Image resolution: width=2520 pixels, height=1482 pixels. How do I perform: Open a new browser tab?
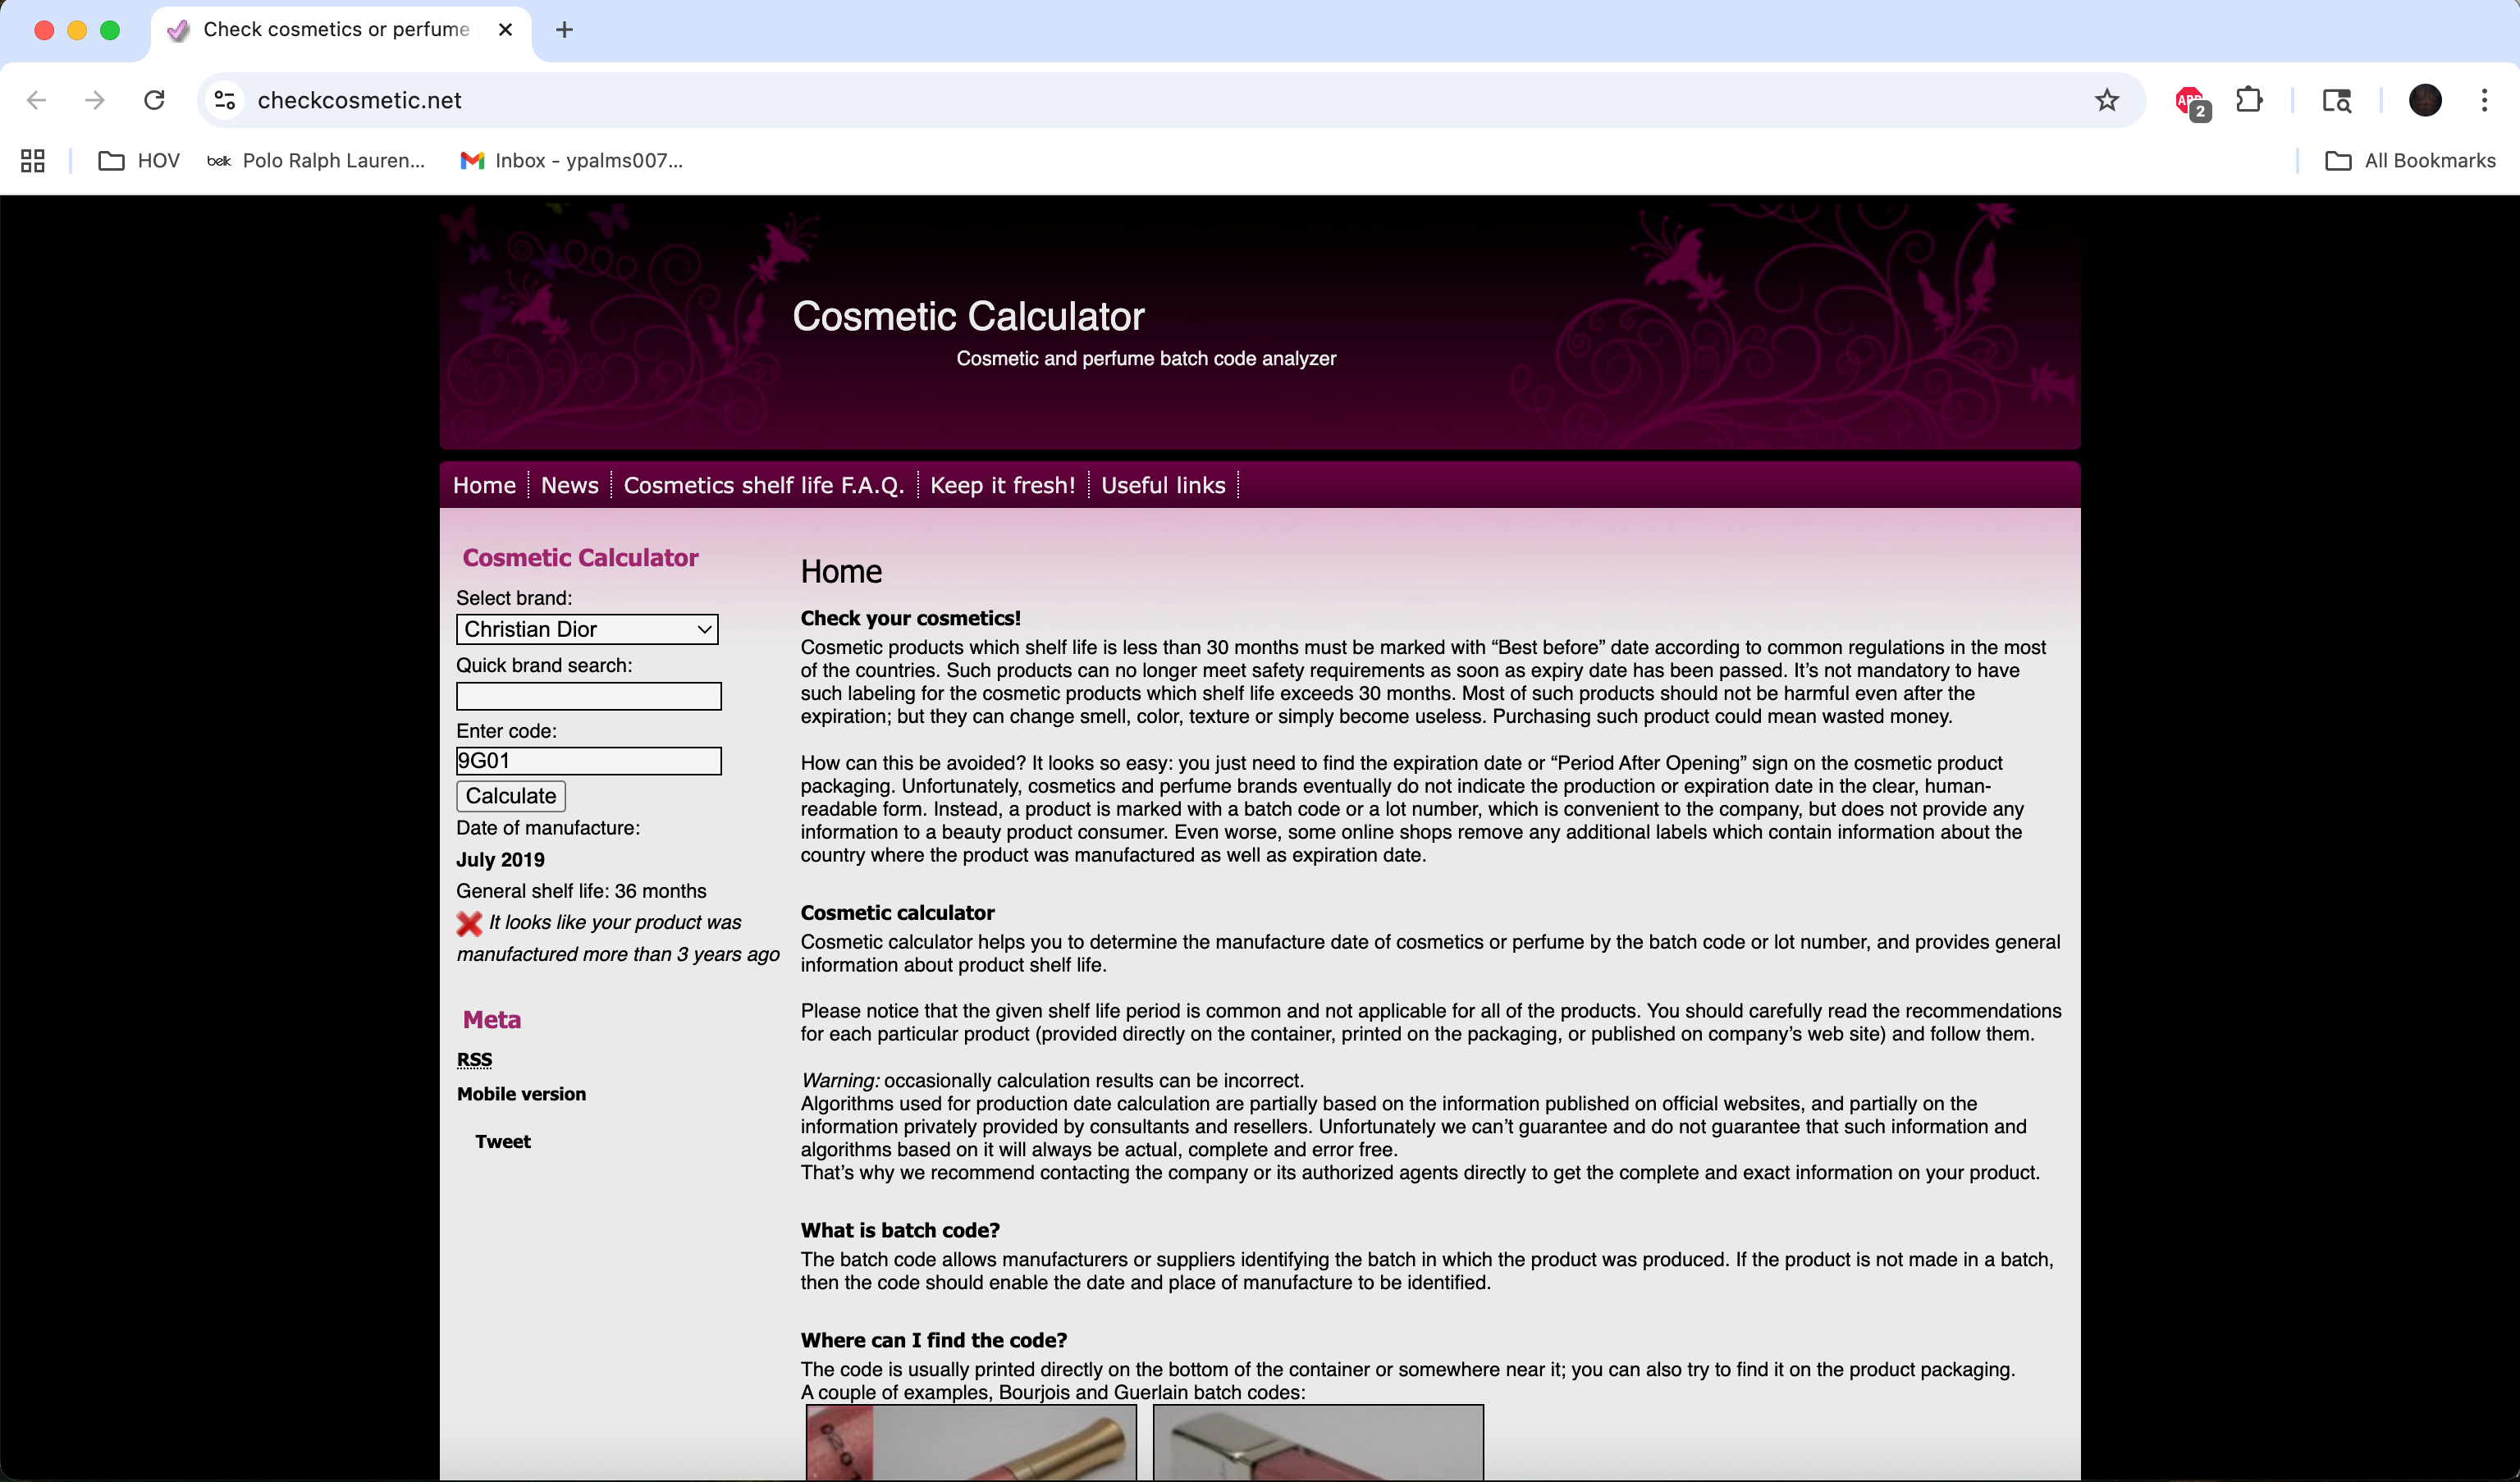[x=564, y=30]
